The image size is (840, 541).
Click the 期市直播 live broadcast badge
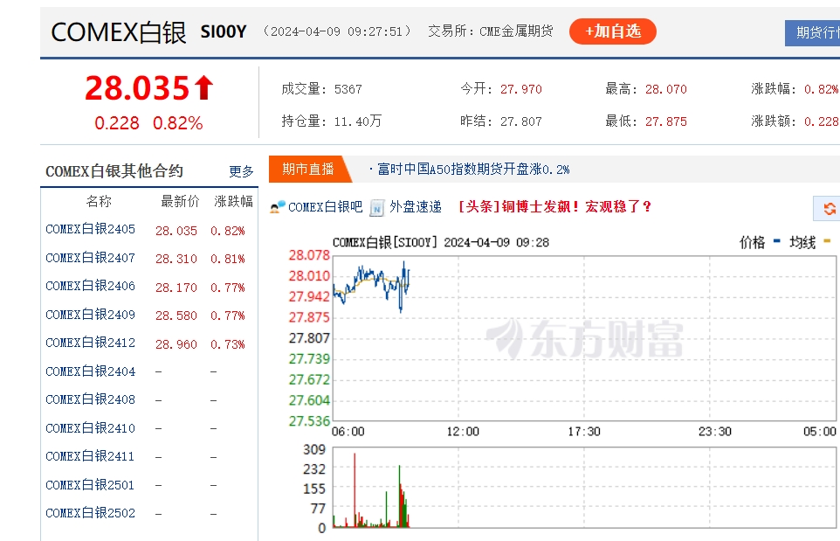(307, 168)
